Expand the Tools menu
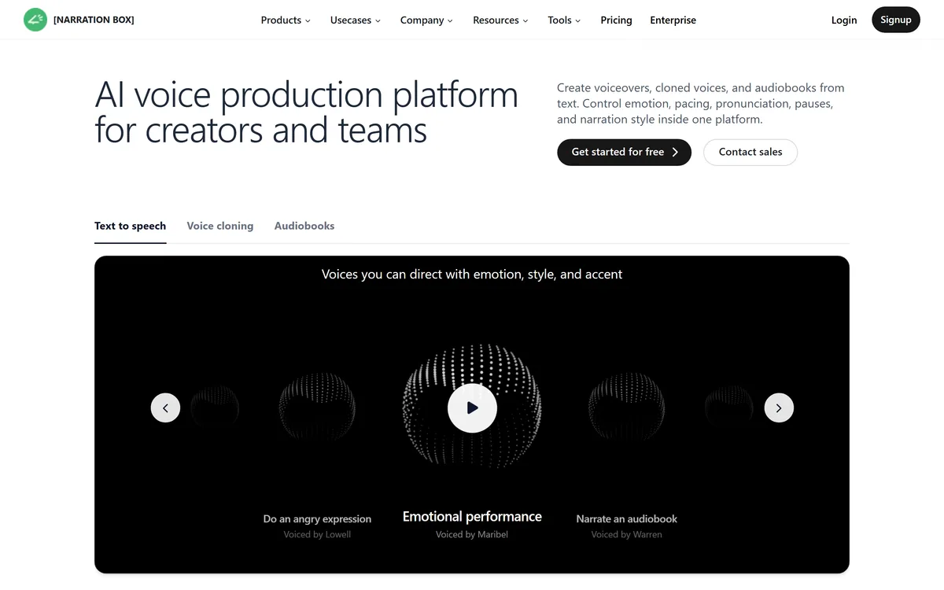The width and height of the screenshot is (944, 590). coord(564,20)
